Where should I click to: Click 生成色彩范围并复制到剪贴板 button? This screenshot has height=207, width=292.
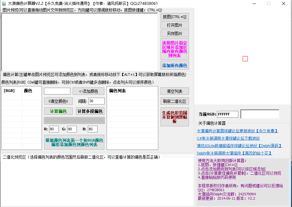coord(174,117)
